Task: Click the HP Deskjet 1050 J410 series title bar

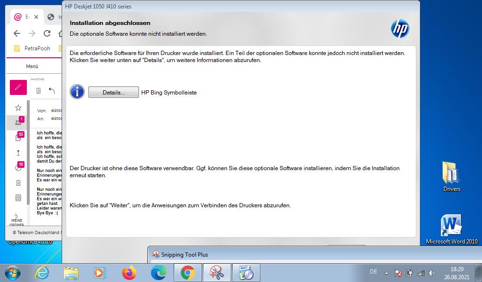Action: (241, 7)
